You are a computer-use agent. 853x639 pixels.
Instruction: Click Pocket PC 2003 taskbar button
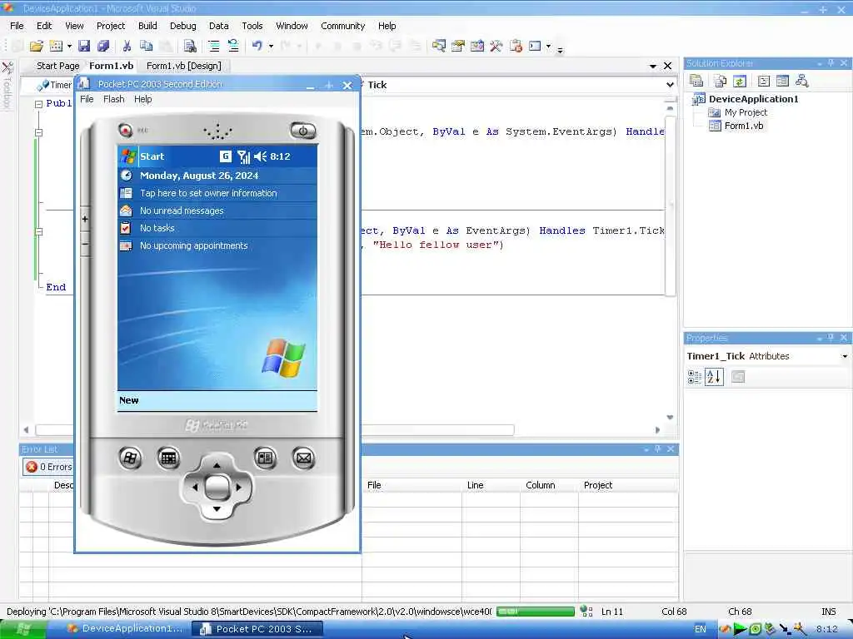tap(257, 629)
